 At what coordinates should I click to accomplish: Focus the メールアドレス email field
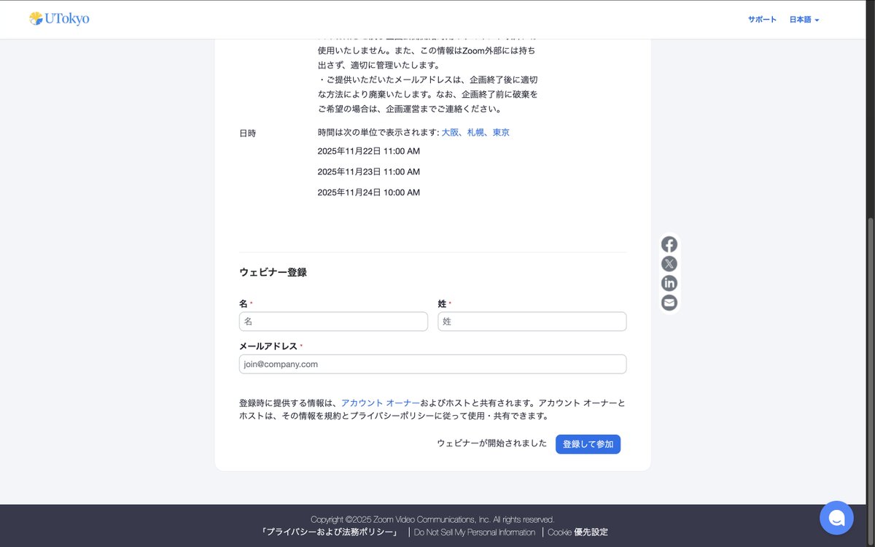(432, 364)
